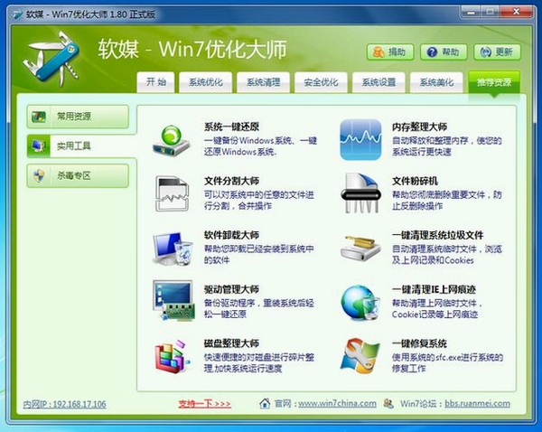This screenshot has height=432, width=542.
Task: Click the 驱动管理大师 title text
Action: [x=231, y=289]
